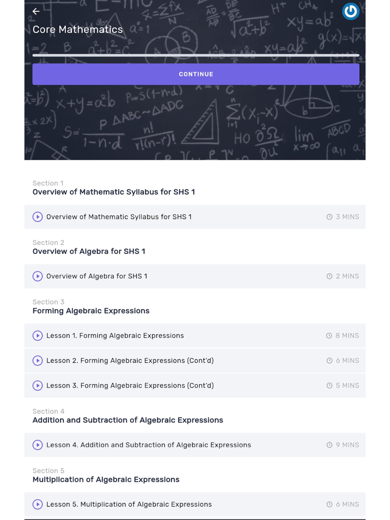Play Lesson 5 Multiplication icon
This screenshot has width=390, height=520.
[x=37, y=504]
